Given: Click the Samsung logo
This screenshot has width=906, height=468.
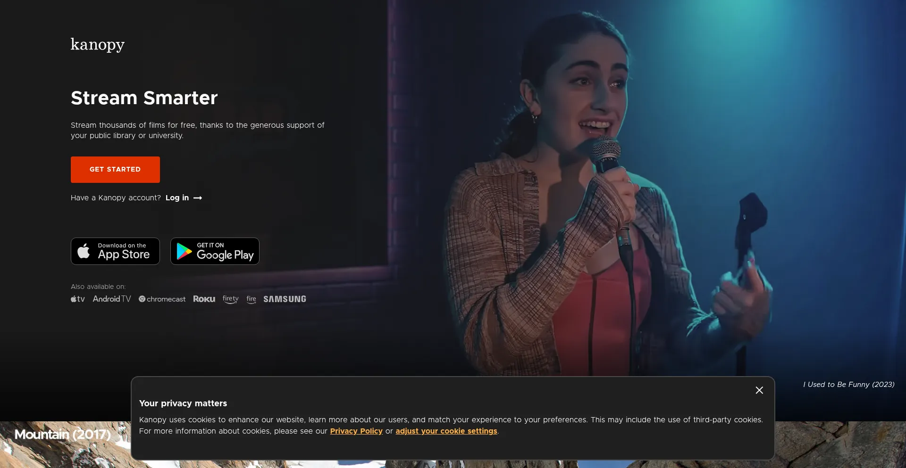Looking at the screenshot, I should point(285,299).
